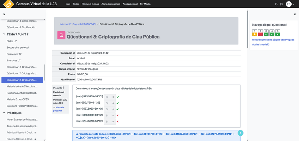This screenshot has width=299, height=141.
Task: Close the left course index drawer
Action: (x=4, y=14)
